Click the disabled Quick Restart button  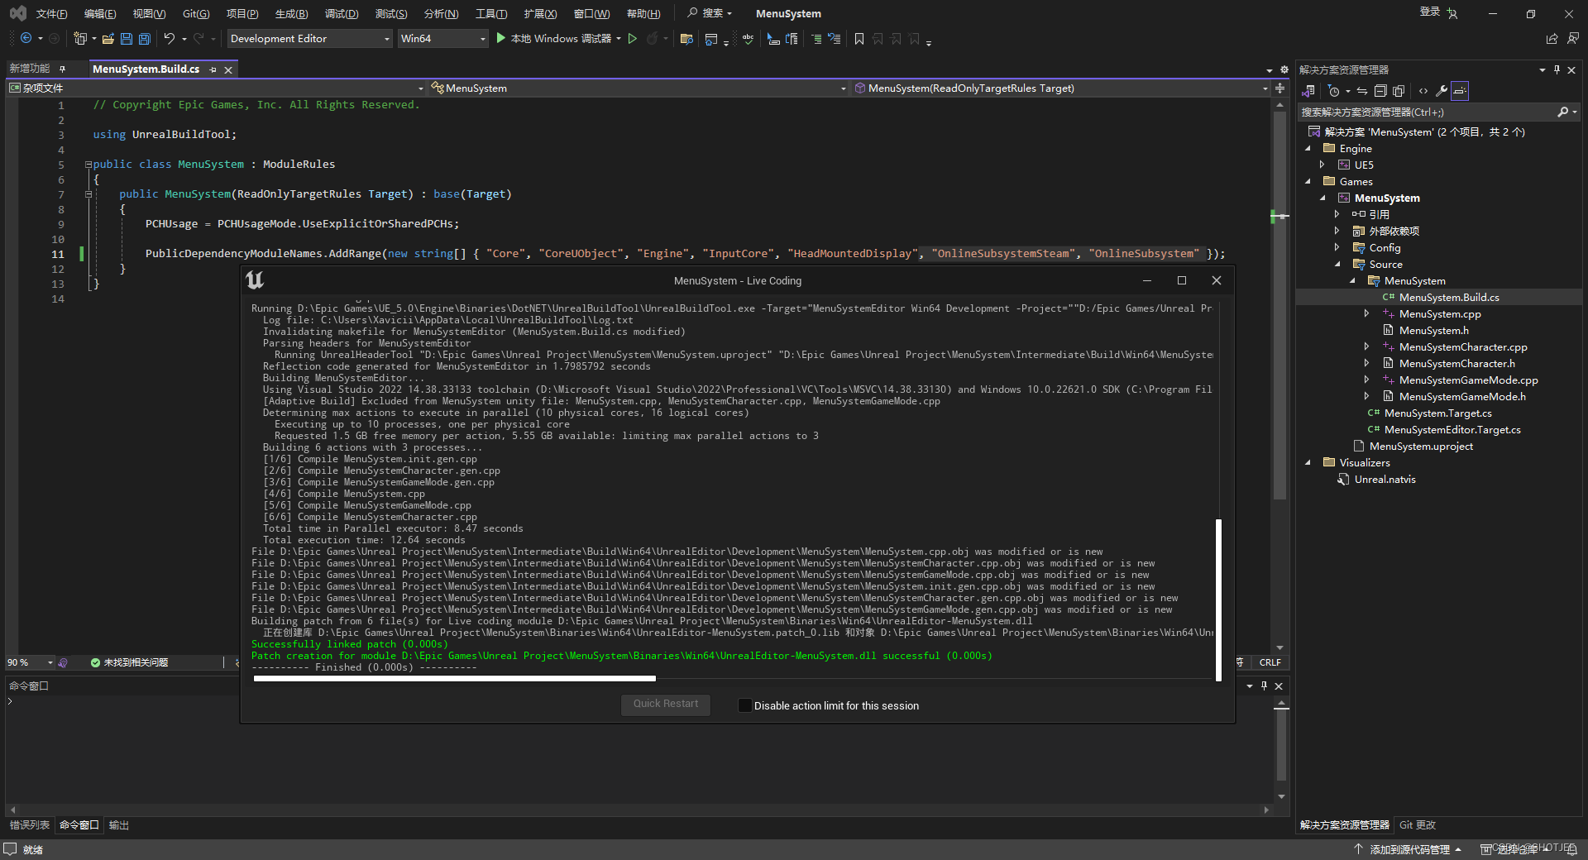pyautogui.click(x=666, y=705)
